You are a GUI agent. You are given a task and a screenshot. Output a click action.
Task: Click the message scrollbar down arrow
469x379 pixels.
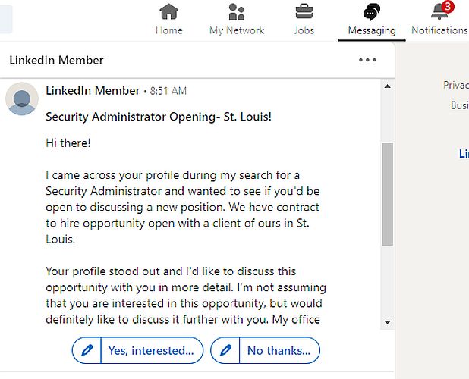click(388, 322)
